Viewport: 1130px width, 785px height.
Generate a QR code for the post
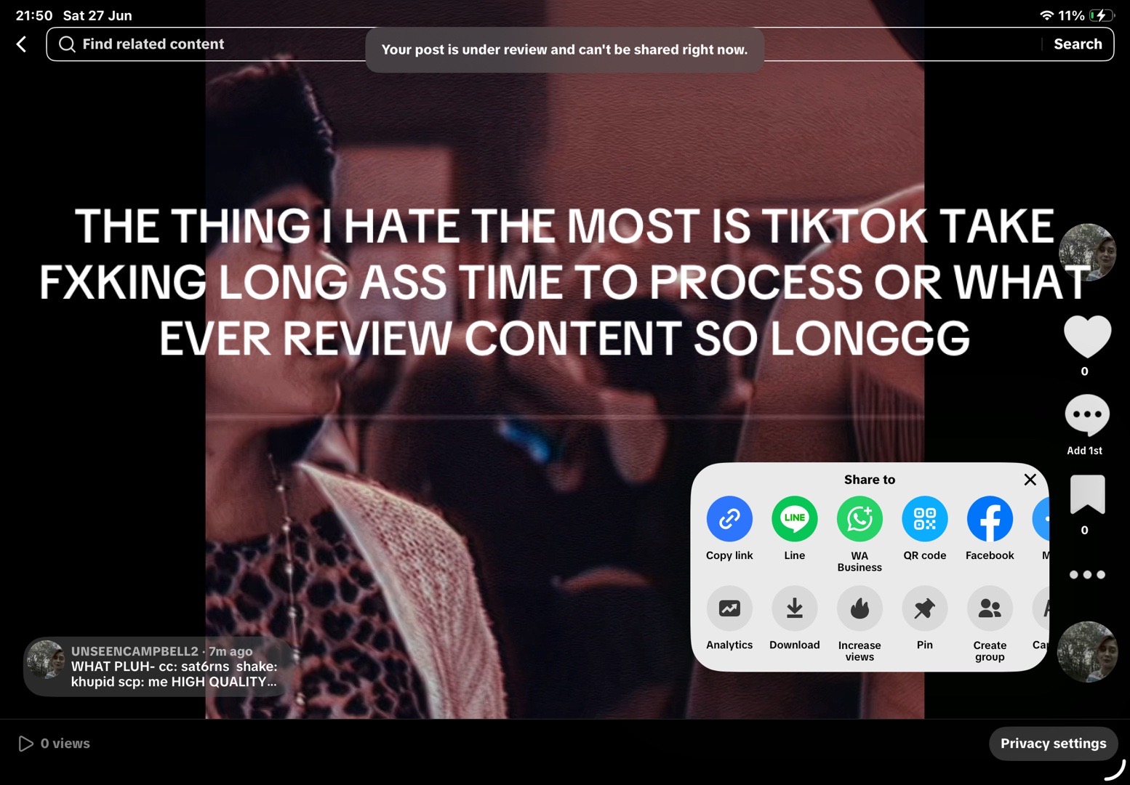coord(924,519)
